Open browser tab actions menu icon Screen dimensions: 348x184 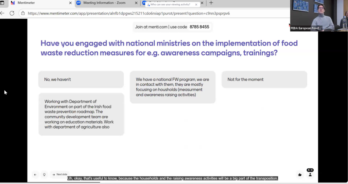pyautogui.click(x=2, y=3)
